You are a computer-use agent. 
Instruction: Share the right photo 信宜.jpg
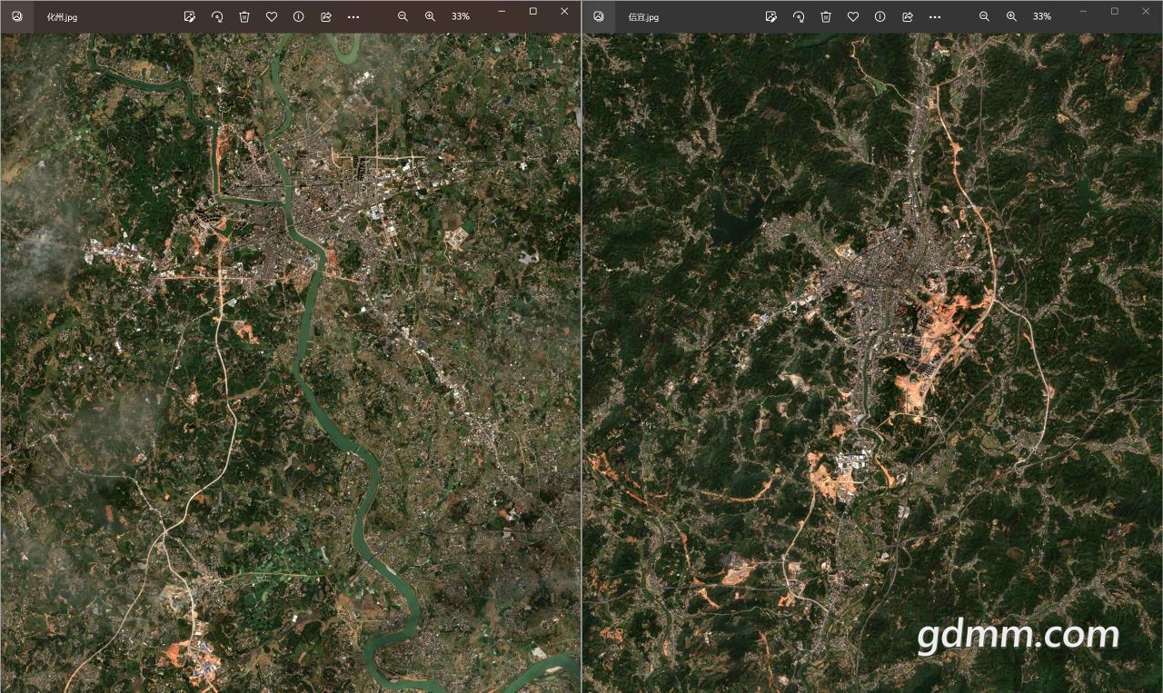[x=908, y=16]
